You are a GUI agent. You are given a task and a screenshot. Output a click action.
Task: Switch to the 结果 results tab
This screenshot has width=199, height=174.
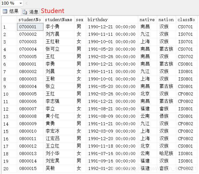point(11,11)
